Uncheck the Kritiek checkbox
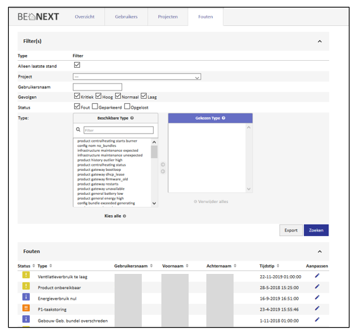This screenshot has width=357, height=334. pyautogui.click(x=77, y=96)
